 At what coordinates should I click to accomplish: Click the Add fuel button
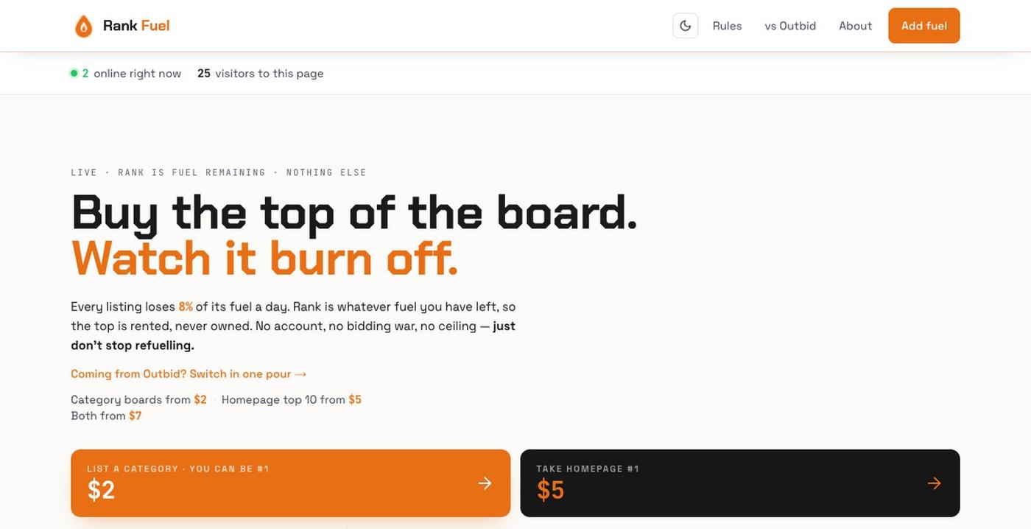click(924, 26)
